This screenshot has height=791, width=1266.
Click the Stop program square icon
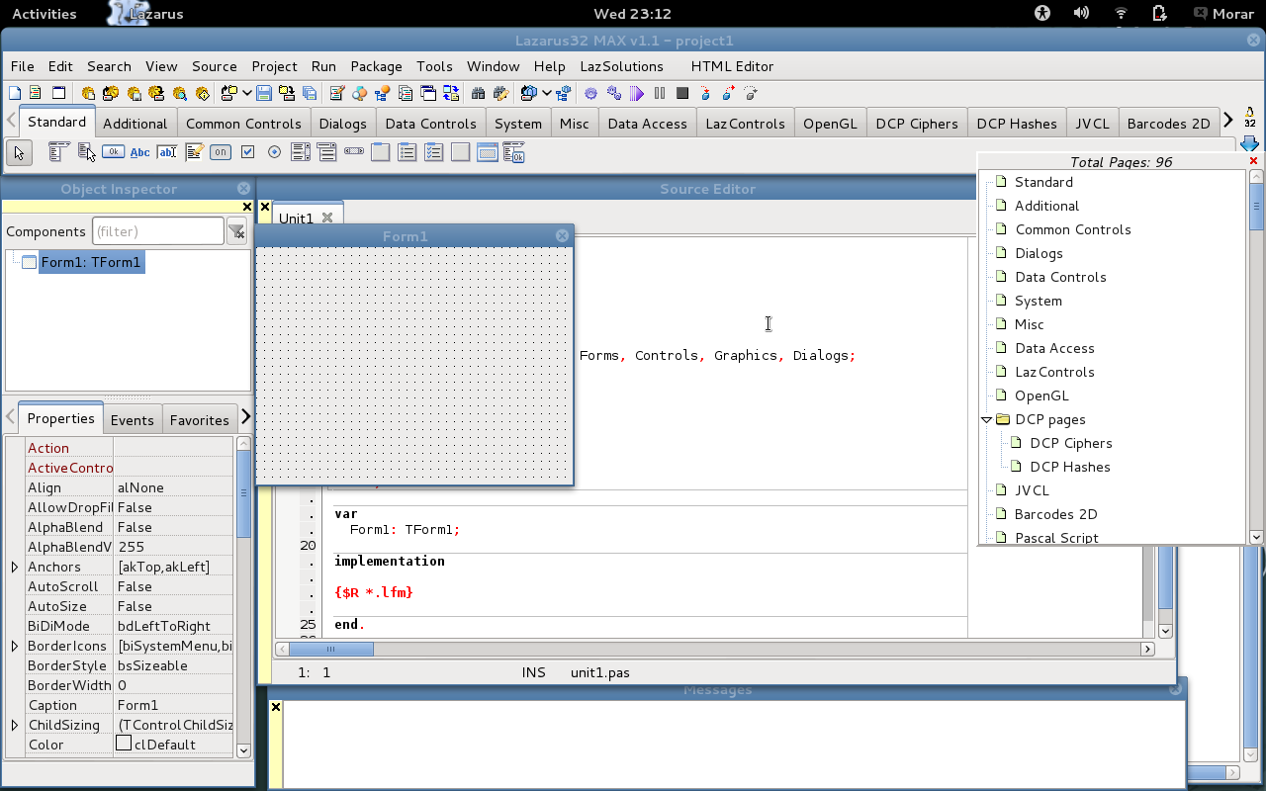tap(682, 94)
